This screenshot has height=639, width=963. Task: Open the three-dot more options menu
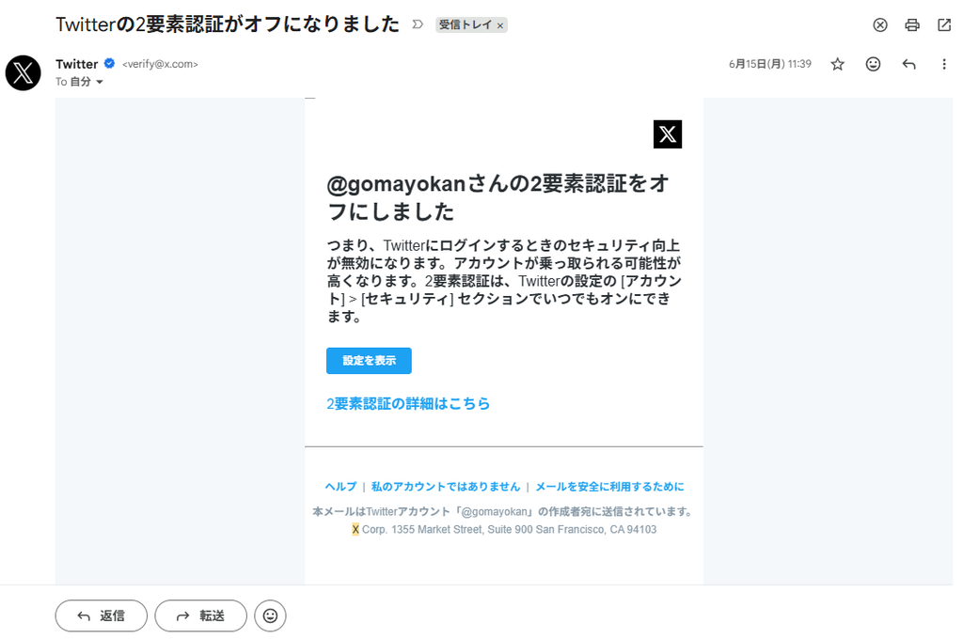click(944, 64)
